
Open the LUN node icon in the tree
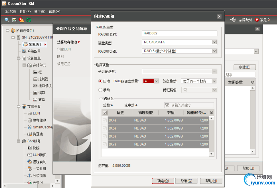(30, 113)
